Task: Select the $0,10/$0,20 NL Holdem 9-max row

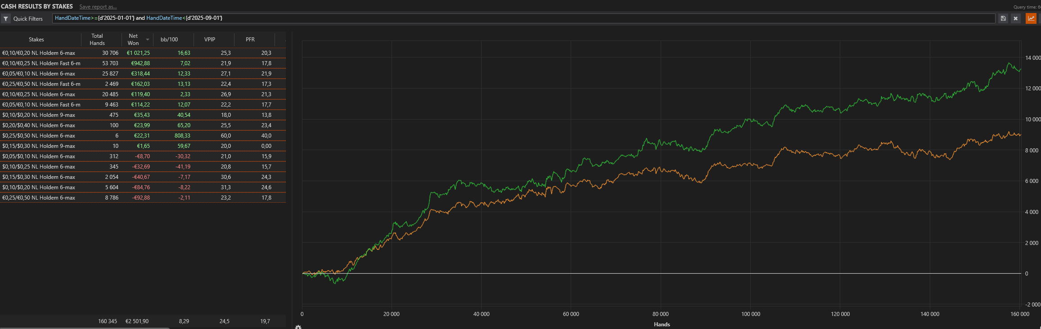Action: point(143,115)
